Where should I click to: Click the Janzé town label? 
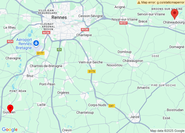coord(135,117)
